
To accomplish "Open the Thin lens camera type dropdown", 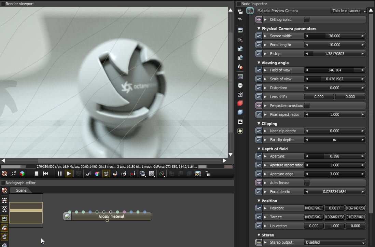I will (x=349, y=11).
